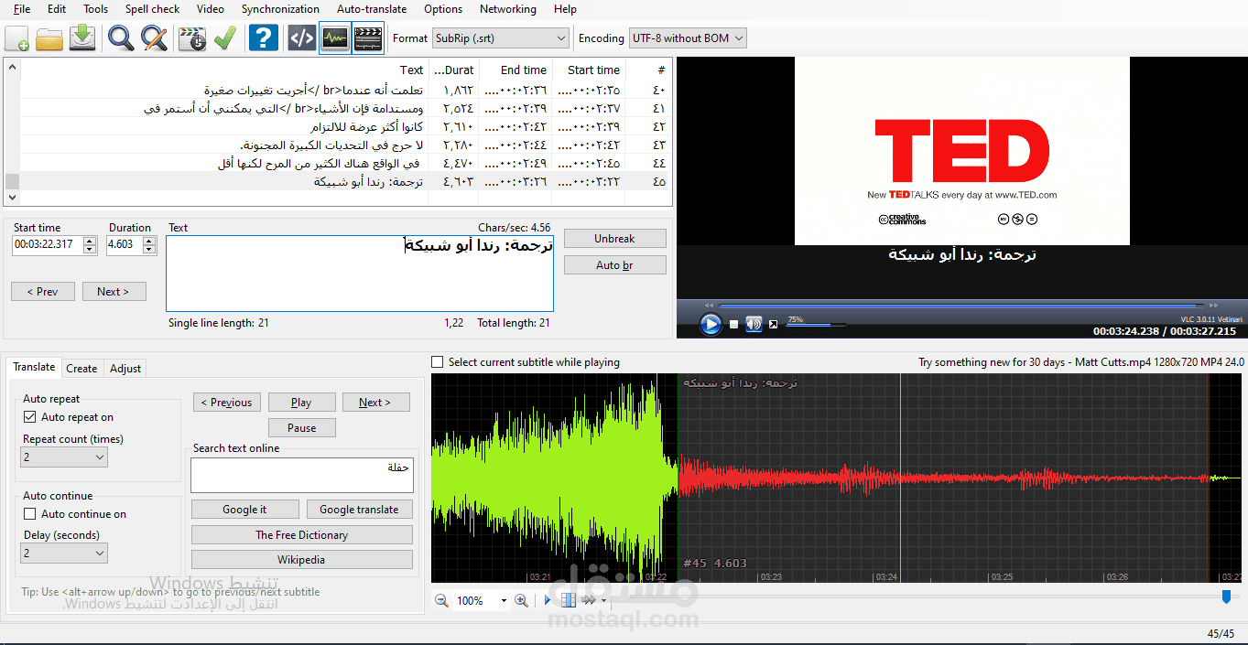Open the Repeat count dropdown

64,457
